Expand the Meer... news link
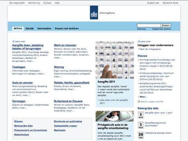 point(143,97)
